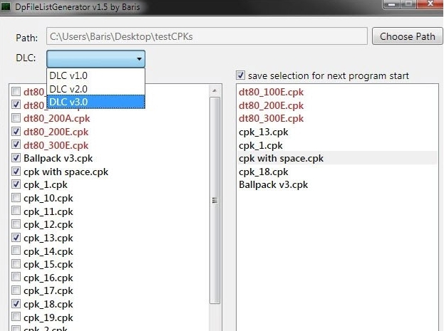Viewport: 444px width, 331px height.
Task: Click the Choose Path button
Action: pyautogui.click(x=407, y=36)
